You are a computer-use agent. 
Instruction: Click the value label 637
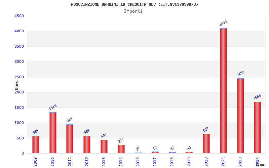coord(206,129)
